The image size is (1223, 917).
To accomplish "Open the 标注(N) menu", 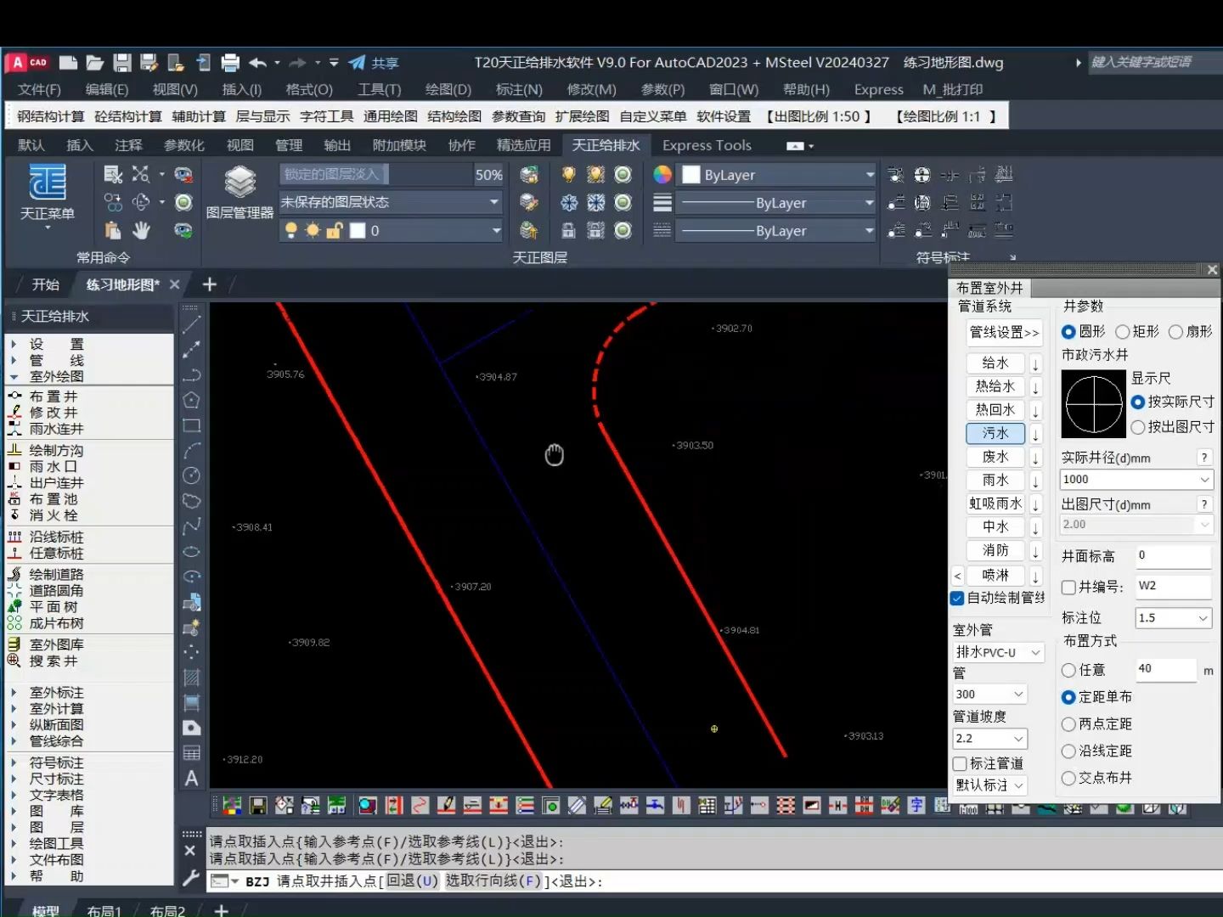I will 519,89.
